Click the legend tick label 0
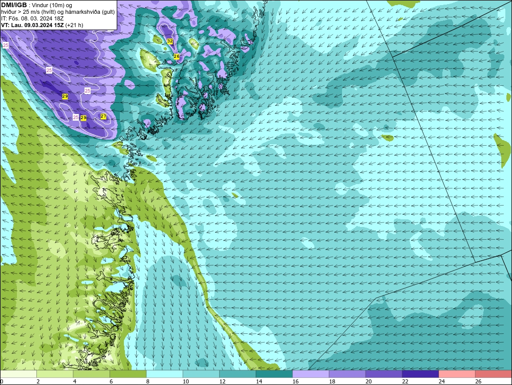This screenshot has height=385, width=512. coord(2,381)
